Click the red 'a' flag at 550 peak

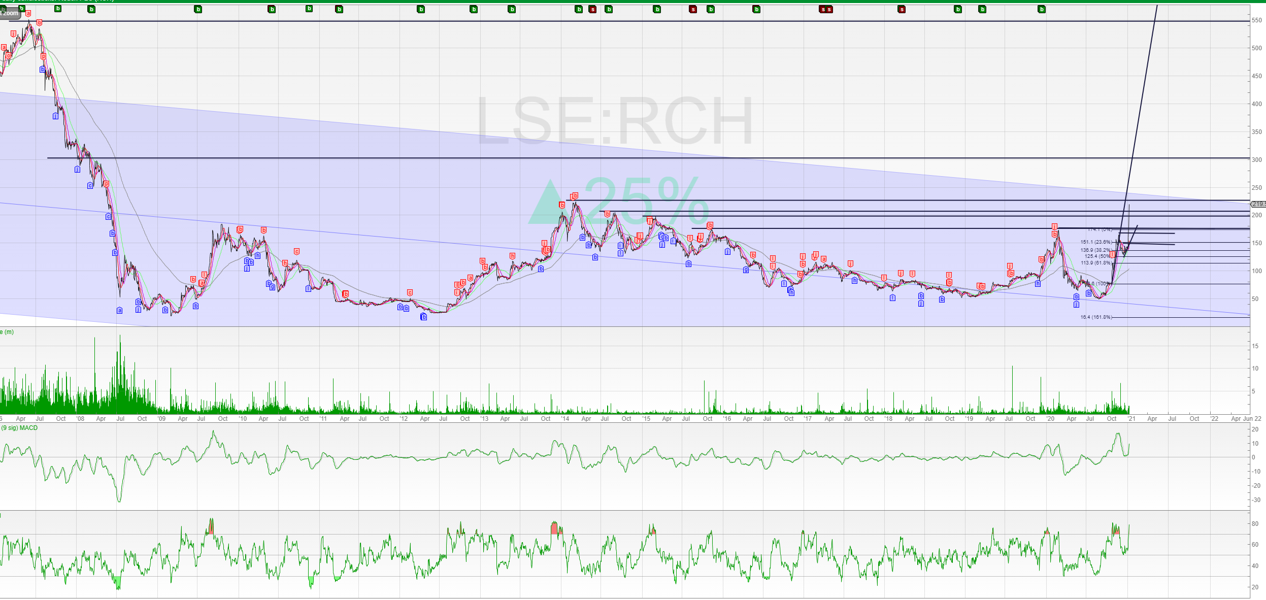pos(28,14)
